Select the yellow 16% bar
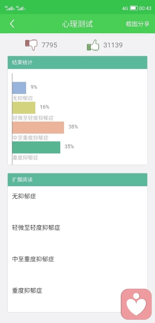The image size is (155, 323). [x=24, y=108]
